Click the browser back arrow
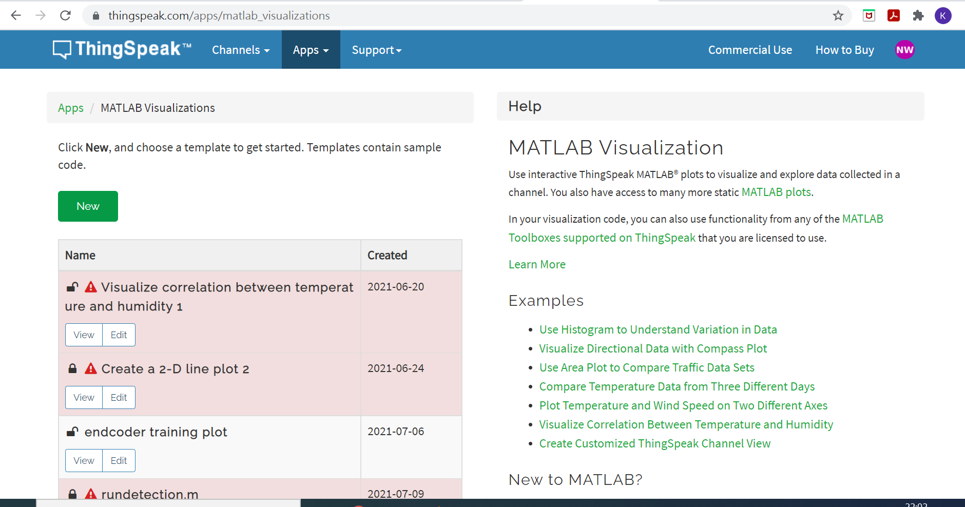Viewport: 965px width, 507px height. [16, 16]
